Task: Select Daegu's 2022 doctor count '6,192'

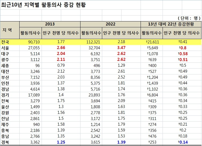Action: point(95,54)
